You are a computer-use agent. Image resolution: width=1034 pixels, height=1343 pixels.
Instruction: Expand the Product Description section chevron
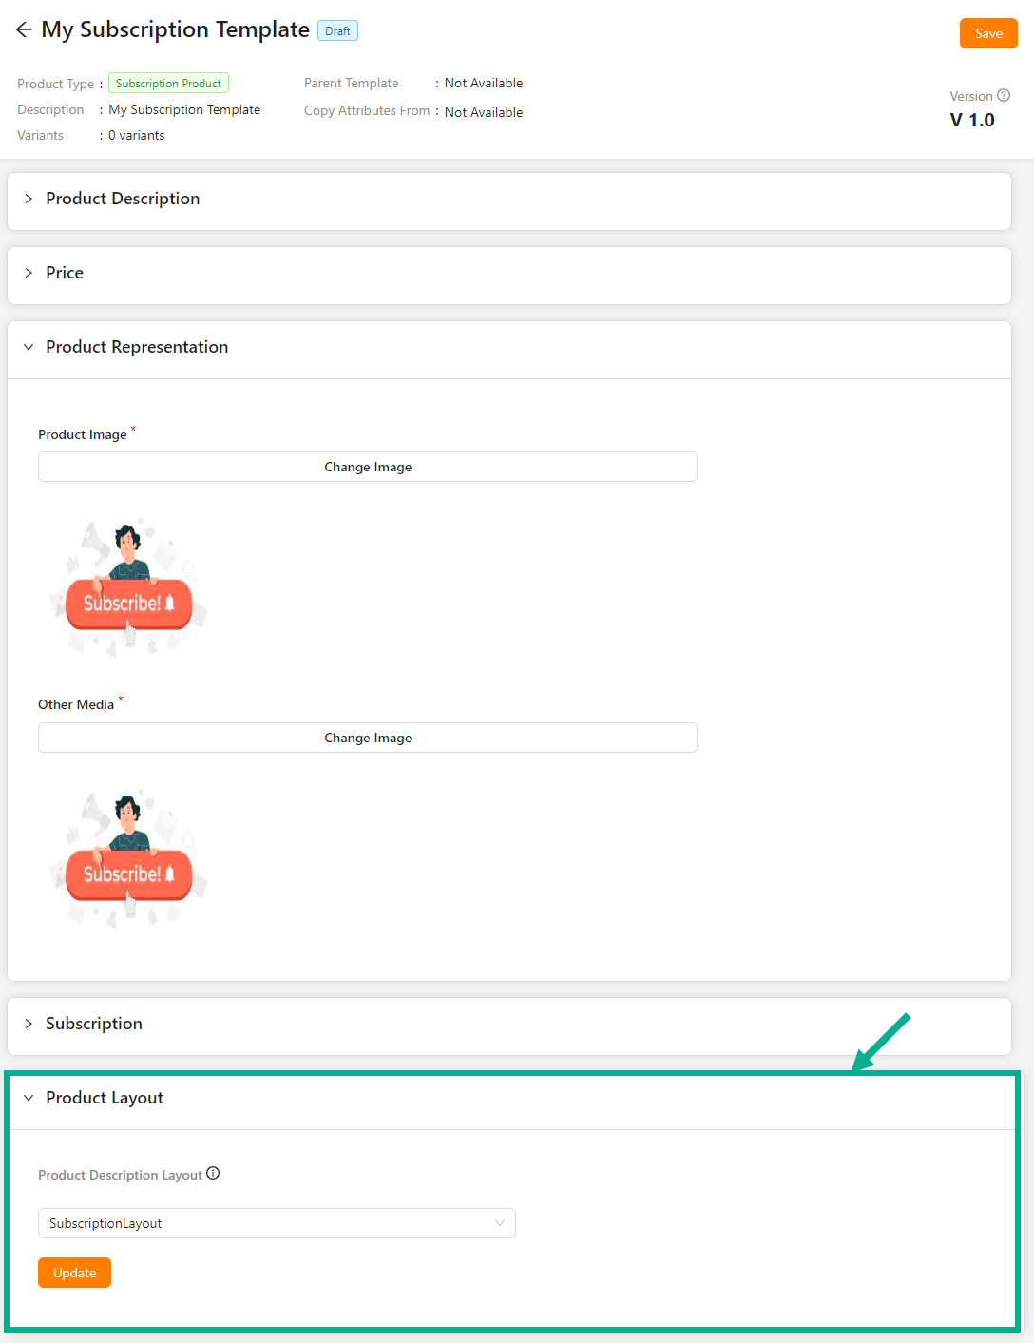(29, 199)
